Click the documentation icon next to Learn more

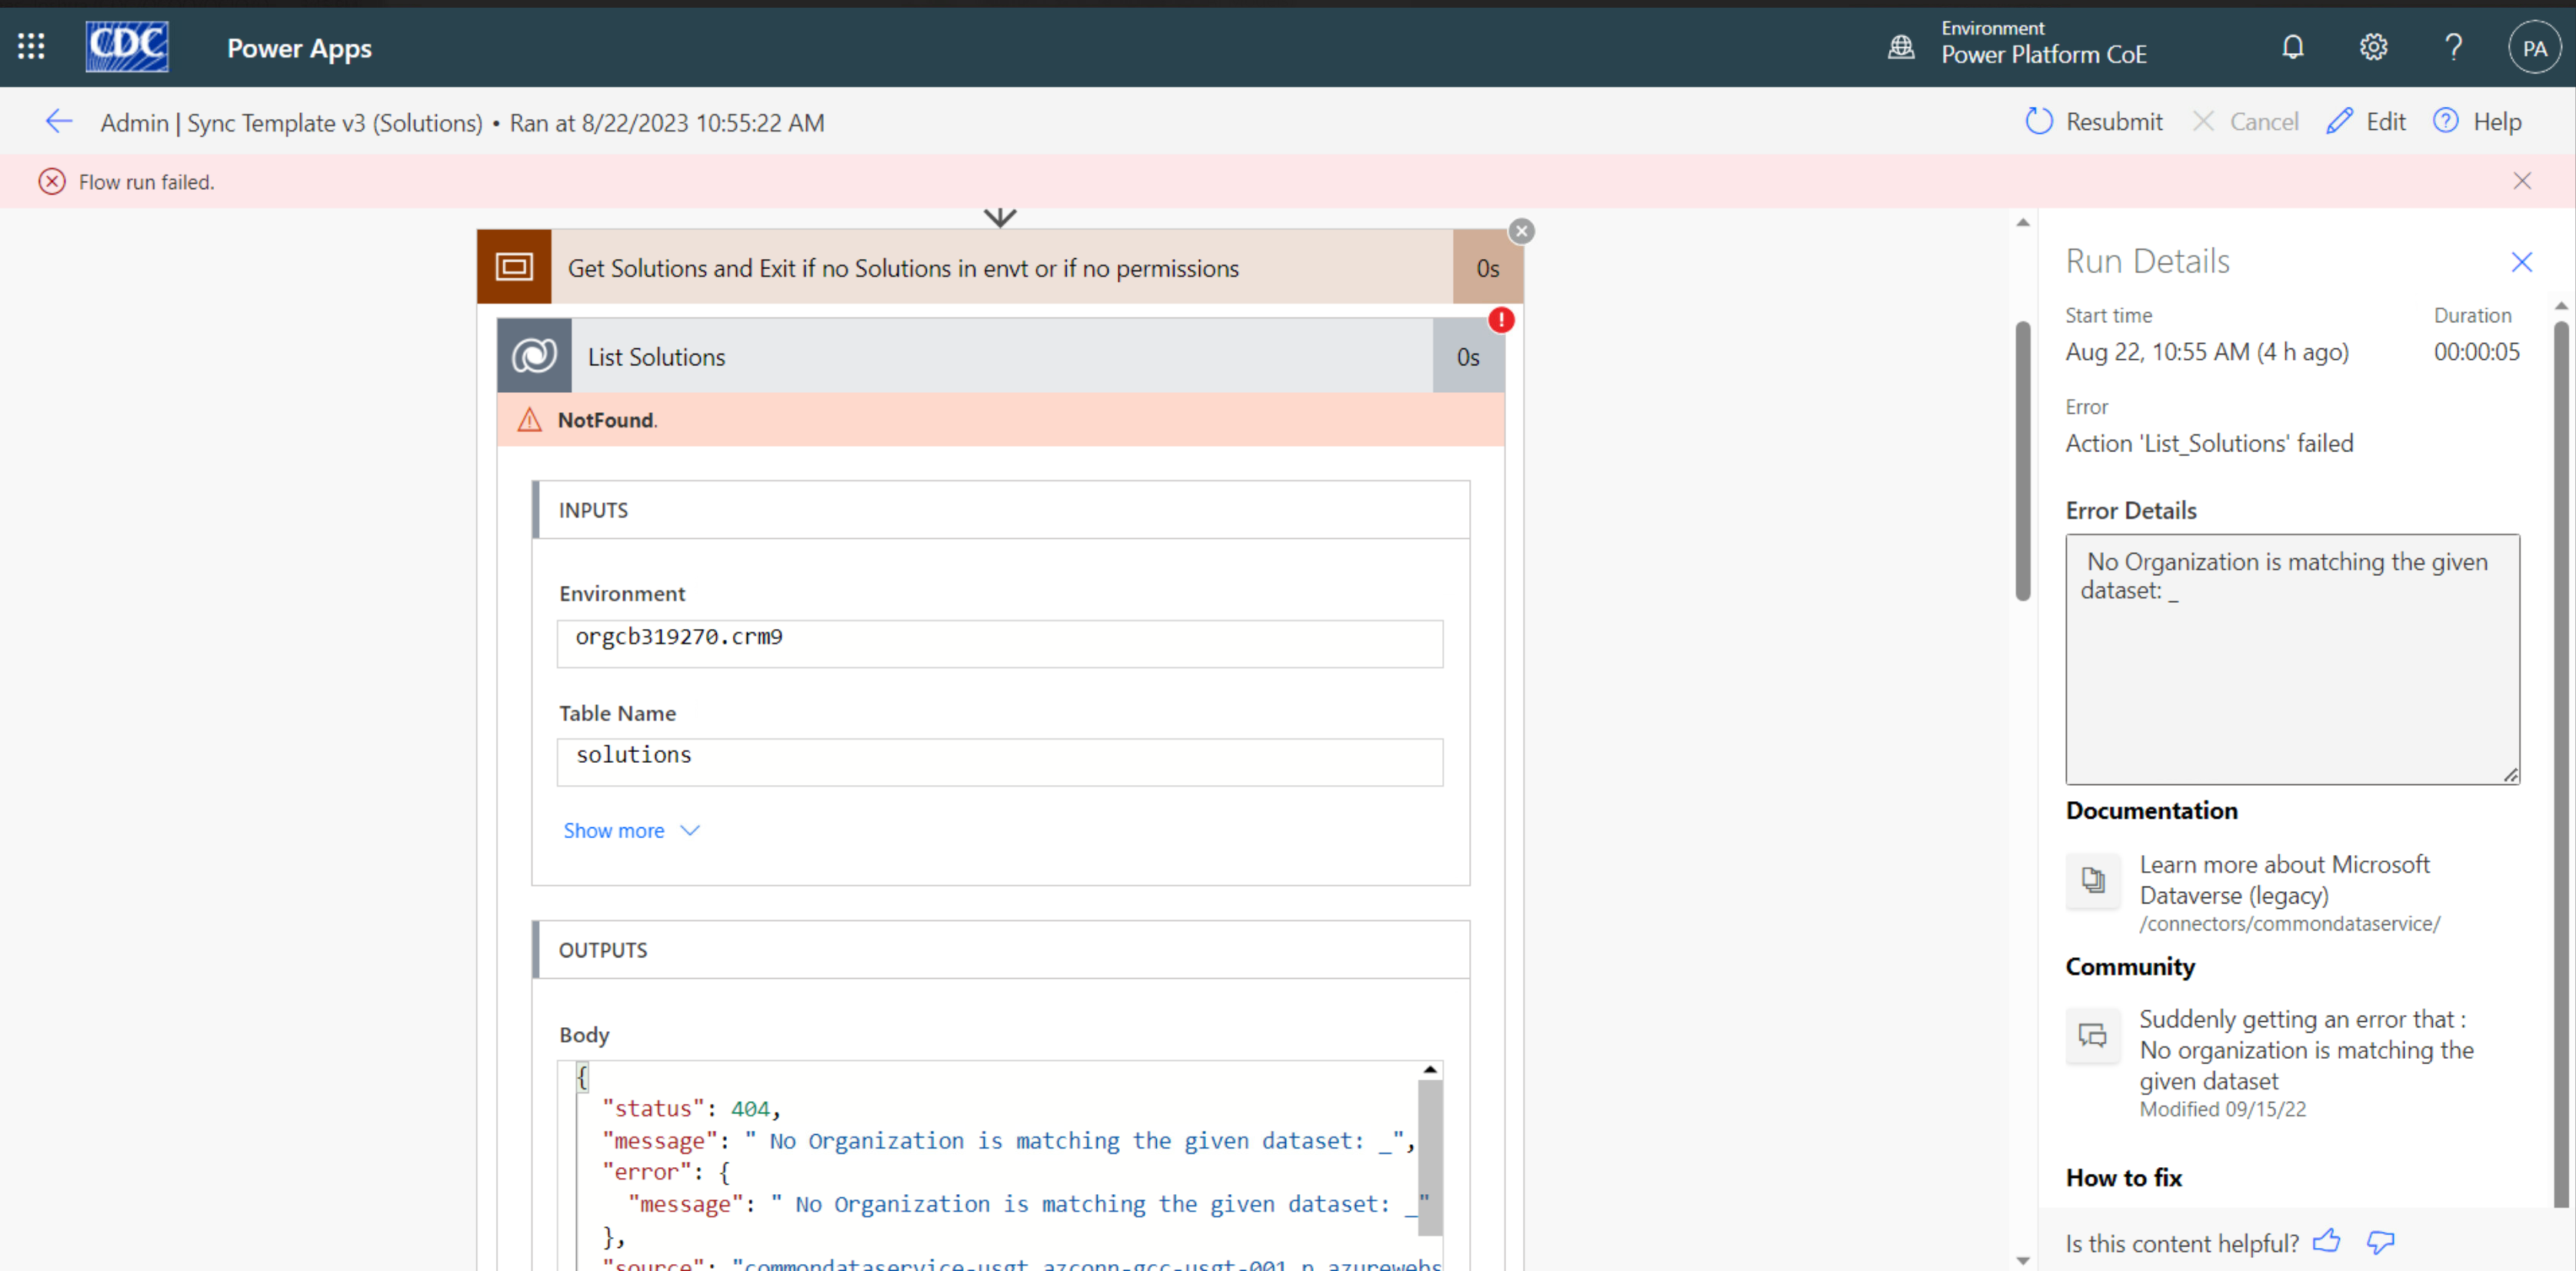[2093, 881]
